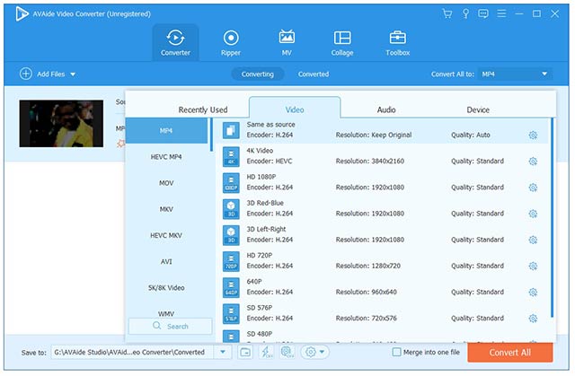Choose Resolution: 720x576 preset row
Image resolution: width=575 pixels, height=376 pixels.
pos(381,313)
